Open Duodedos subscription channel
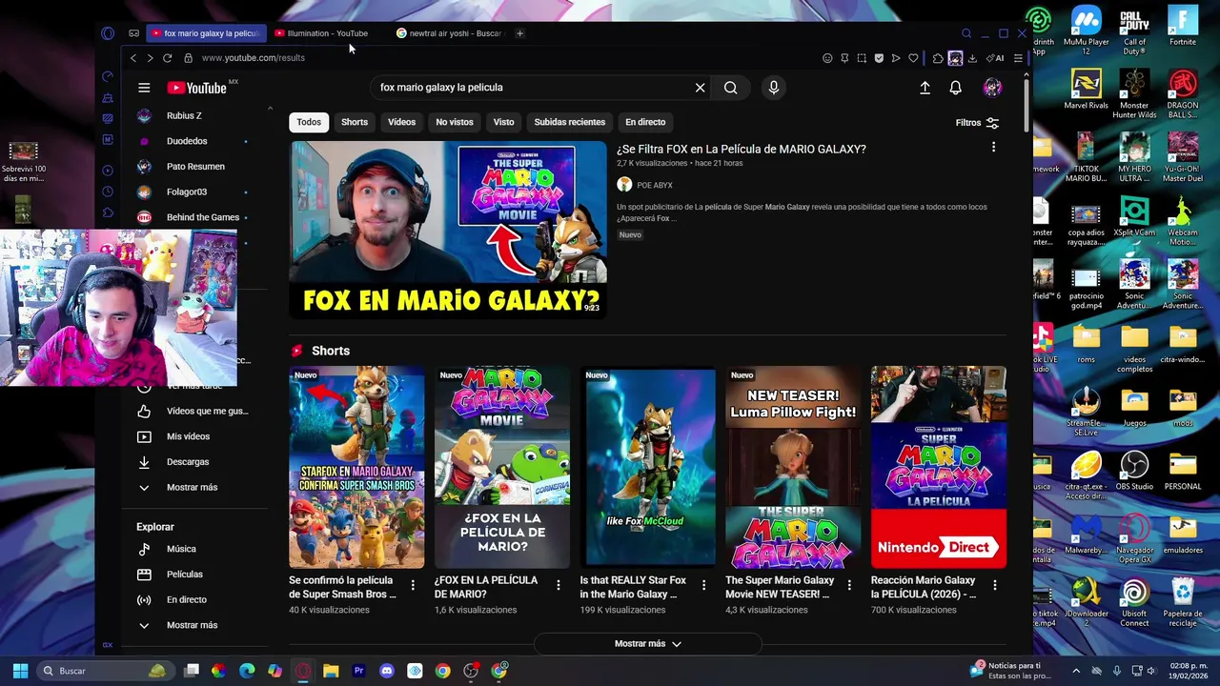Image resolution: width=1220 pixels, height=686 pixels. pyautogui.click(x=187, y=141)
